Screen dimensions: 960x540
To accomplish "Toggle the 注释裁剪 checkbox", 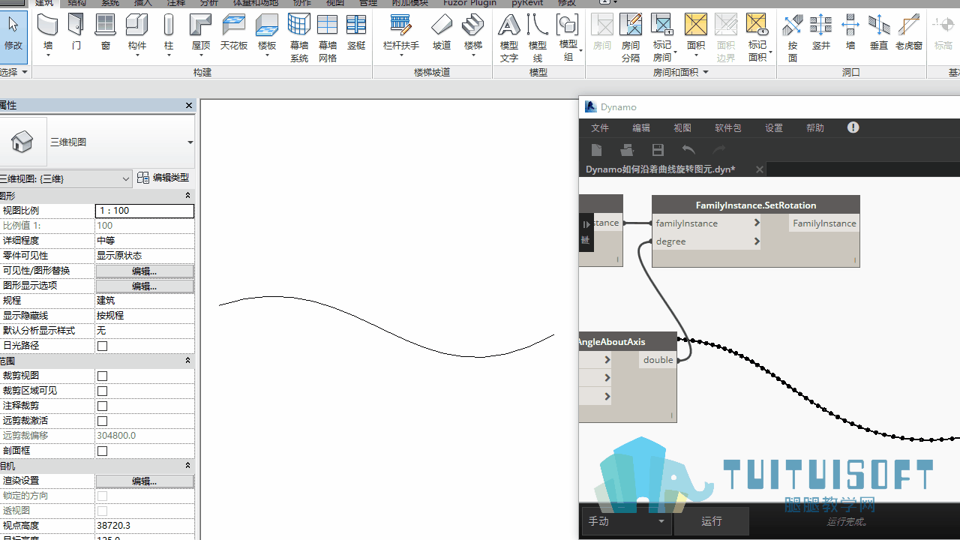I will 103,406.
